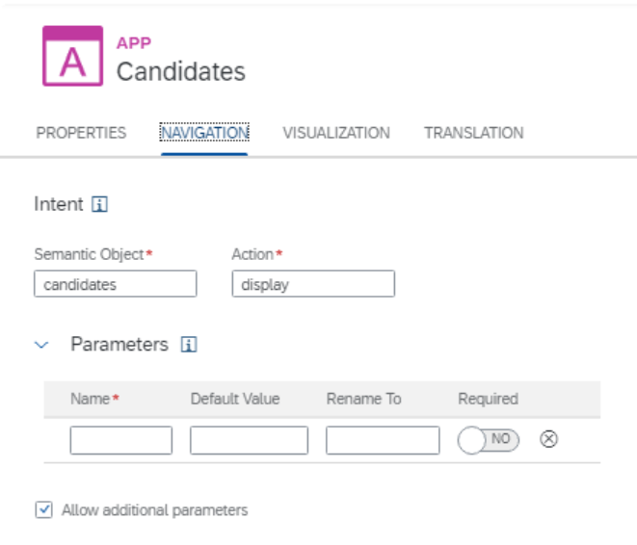This screenshot has width=637, height=545.
Task: Switch to the Properties tab
Action: (x=81, y=133)
